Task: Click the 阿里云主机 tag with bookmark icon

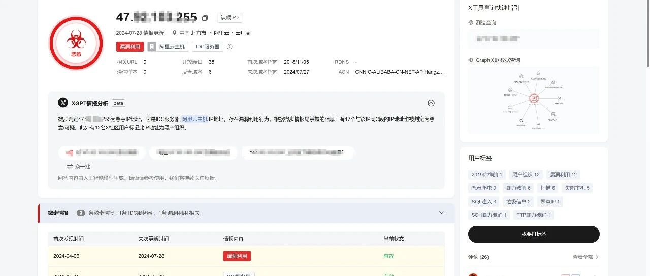Action: point(168,47)
